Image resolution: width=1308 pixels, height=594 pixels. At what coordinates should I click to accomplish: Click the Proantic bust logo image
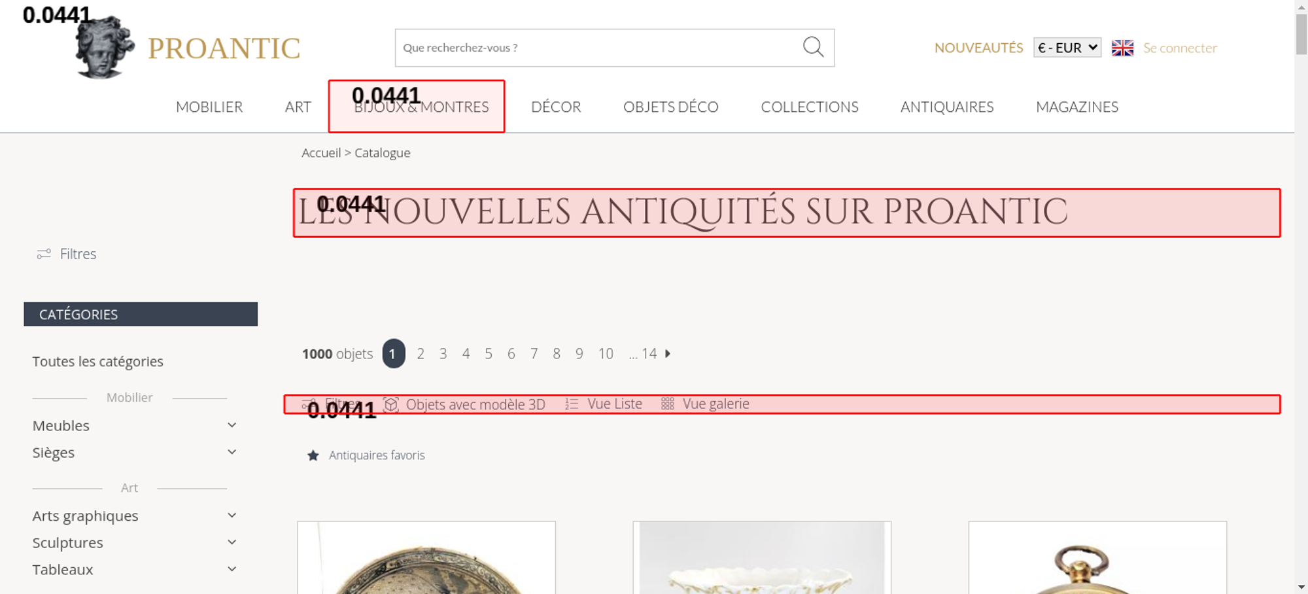105,47
